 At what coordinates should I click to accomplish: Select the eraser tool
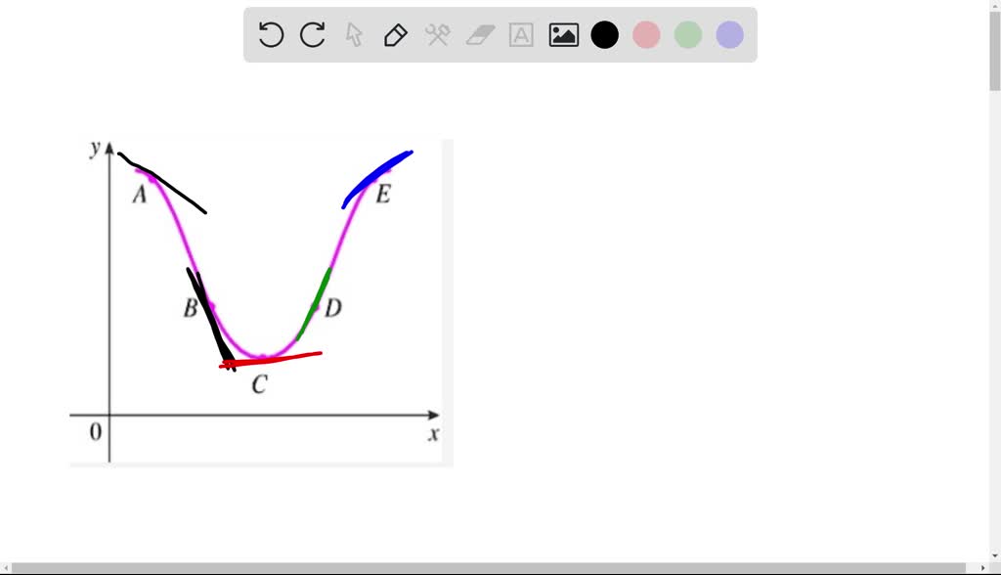[x=478, y=34]
